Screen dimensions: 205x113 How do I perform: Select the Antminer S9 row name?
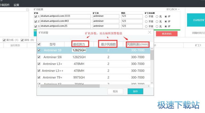click(52, 50)
